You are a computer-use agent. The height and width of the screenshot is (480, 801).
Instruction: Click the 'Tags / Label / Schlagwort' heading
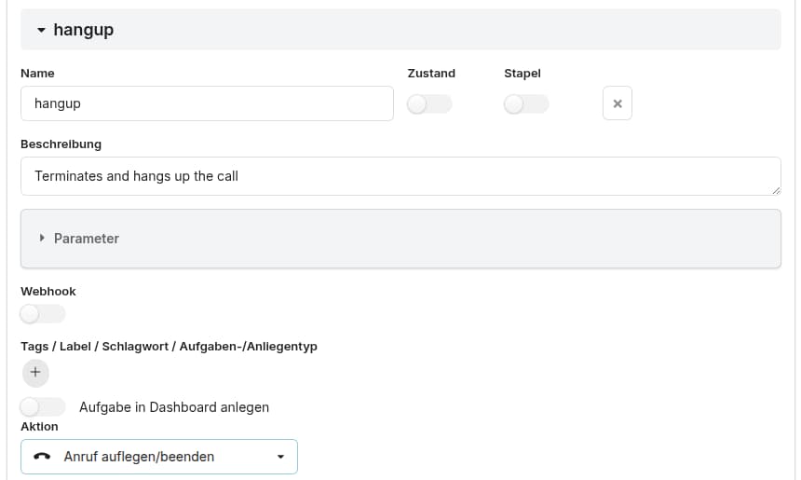pyautogui.click(x=169, y=346)
